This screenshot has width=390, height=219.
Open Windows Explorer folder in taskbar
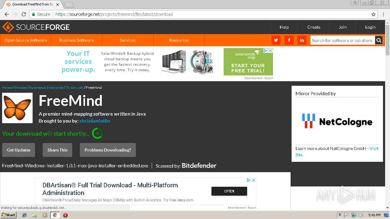[34, 215]
